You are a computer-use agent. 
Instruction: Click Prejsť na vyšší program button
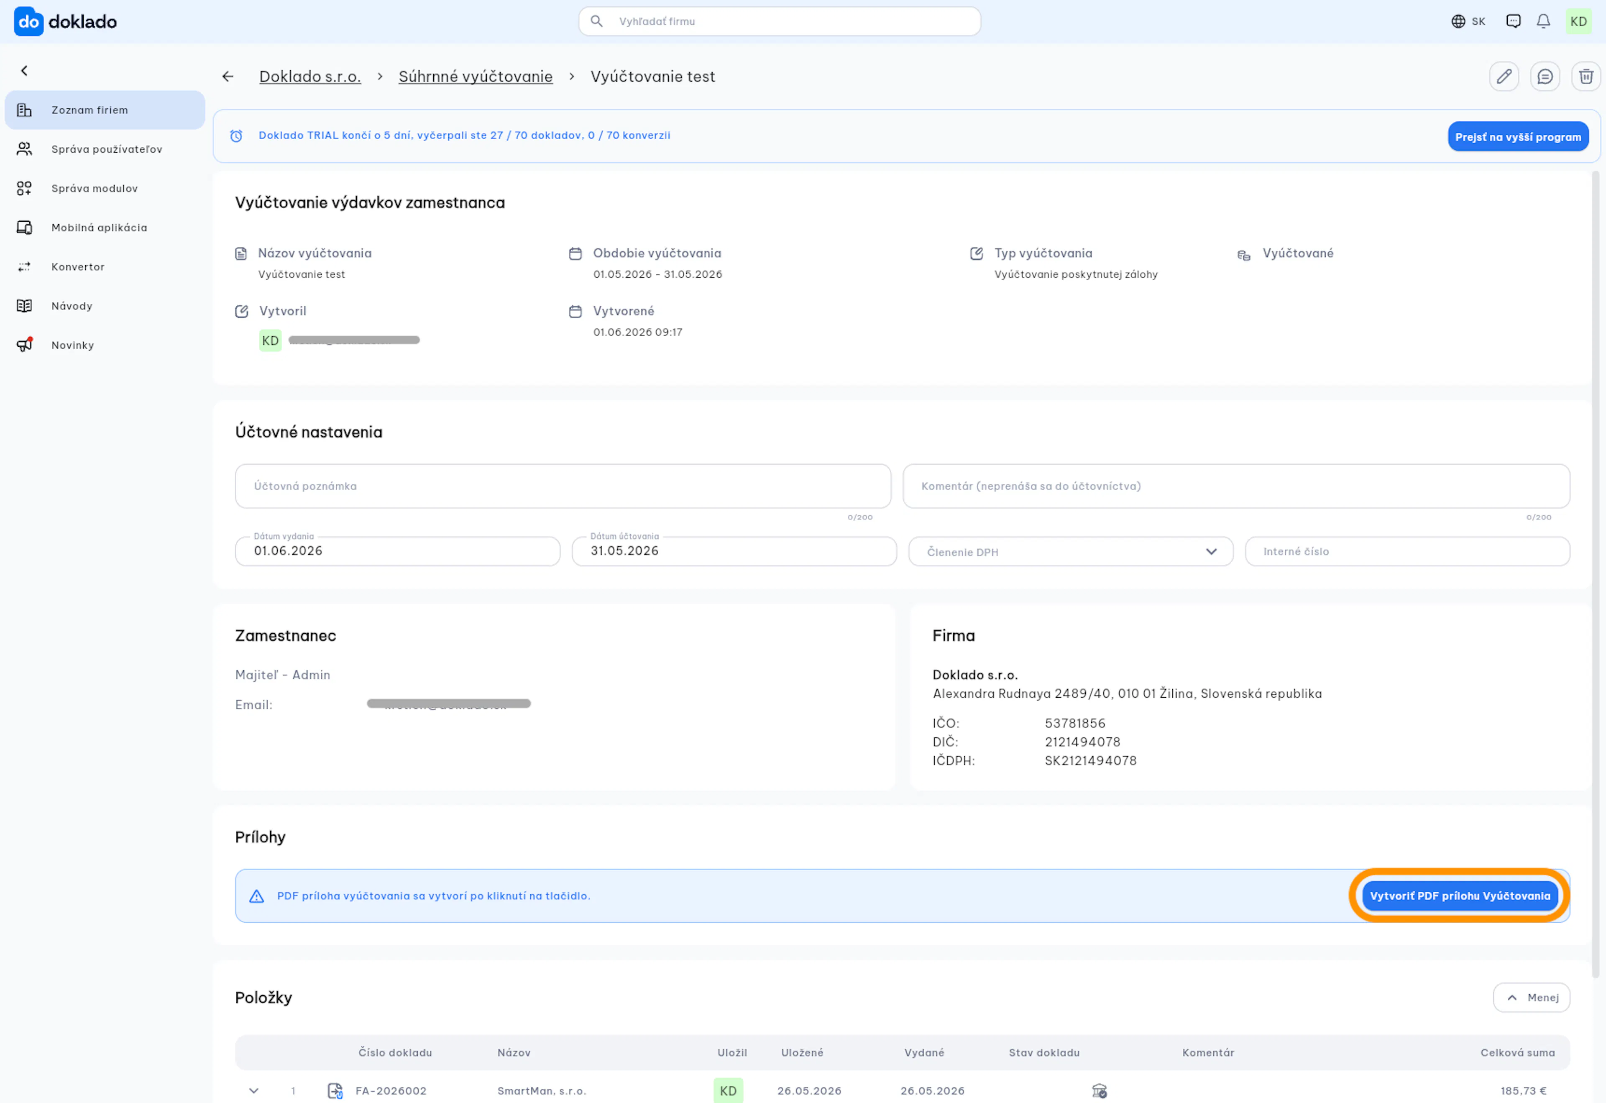tap(1518, 137)
